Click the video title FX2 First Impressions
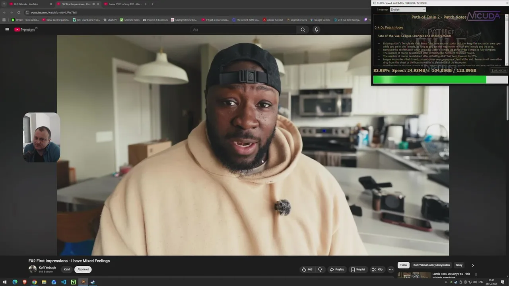Image resolution: width=509 pixels, height=286 pixels. 69,261
